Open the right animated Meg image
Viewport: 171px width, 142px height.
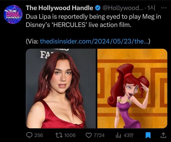pyautogui.click(x=132, y=88)
